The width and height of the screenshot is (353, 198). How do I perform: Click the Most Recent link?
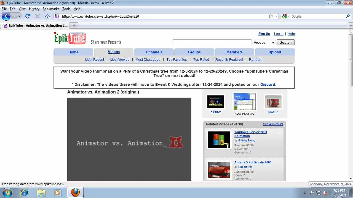95,60
